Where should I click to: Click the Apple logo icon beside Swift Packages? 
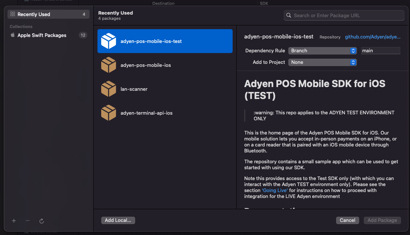pos(13,35)
